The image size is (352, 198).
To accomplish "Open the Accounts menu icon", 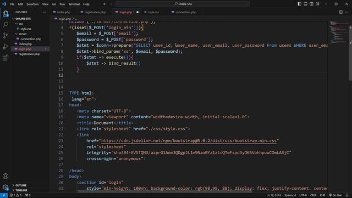I will point(5,176).
